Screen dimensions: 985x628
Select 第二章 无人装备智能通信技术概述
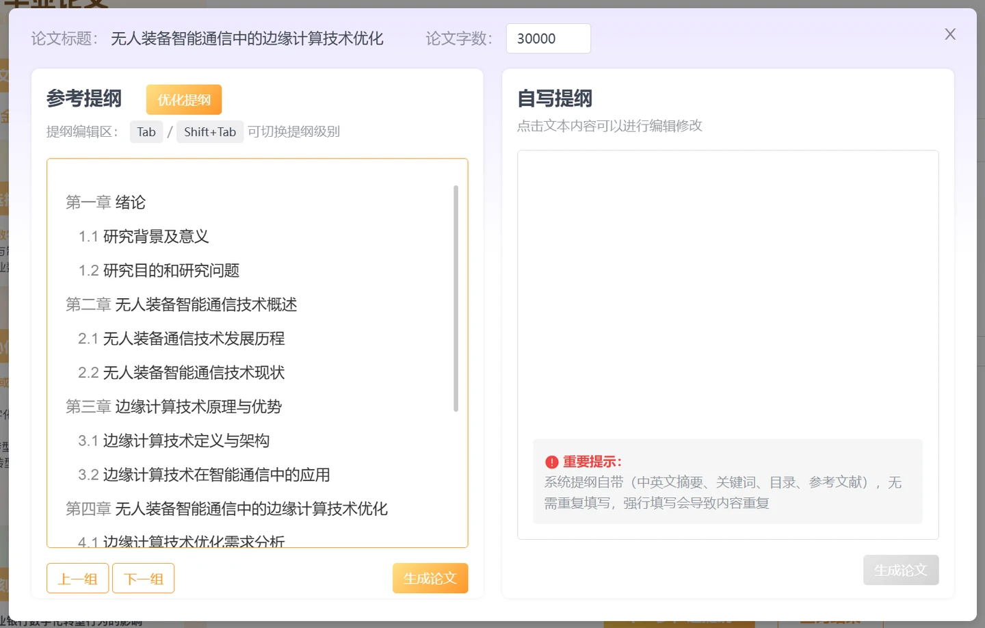(x=181, y=304)
